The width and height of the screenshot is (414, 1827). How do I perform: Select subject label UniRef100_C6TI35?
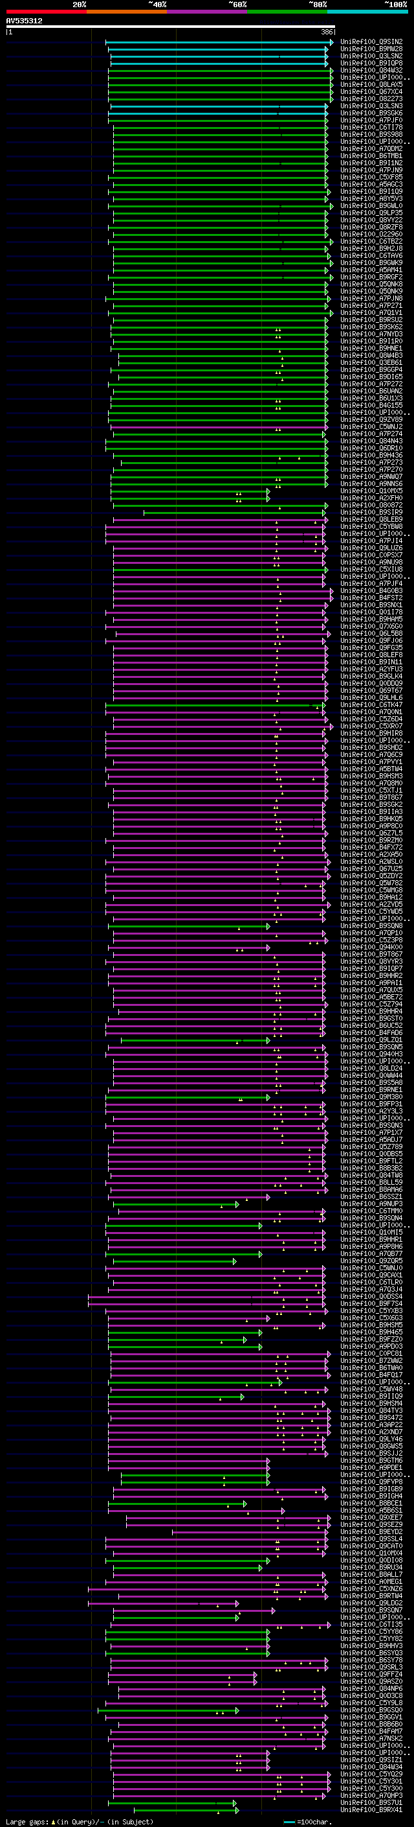coord(371,1624)
